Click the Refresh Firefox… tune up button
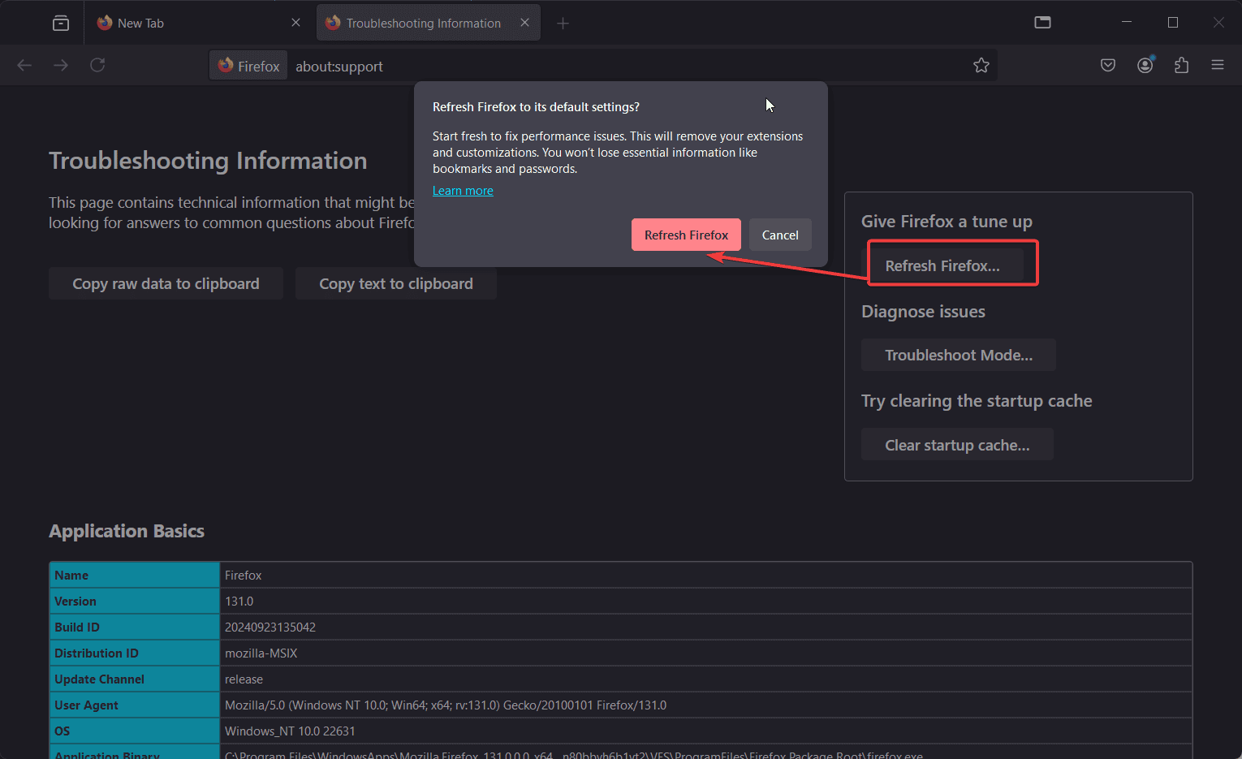This screenshot has height=759, width=1242. point(942,265)
